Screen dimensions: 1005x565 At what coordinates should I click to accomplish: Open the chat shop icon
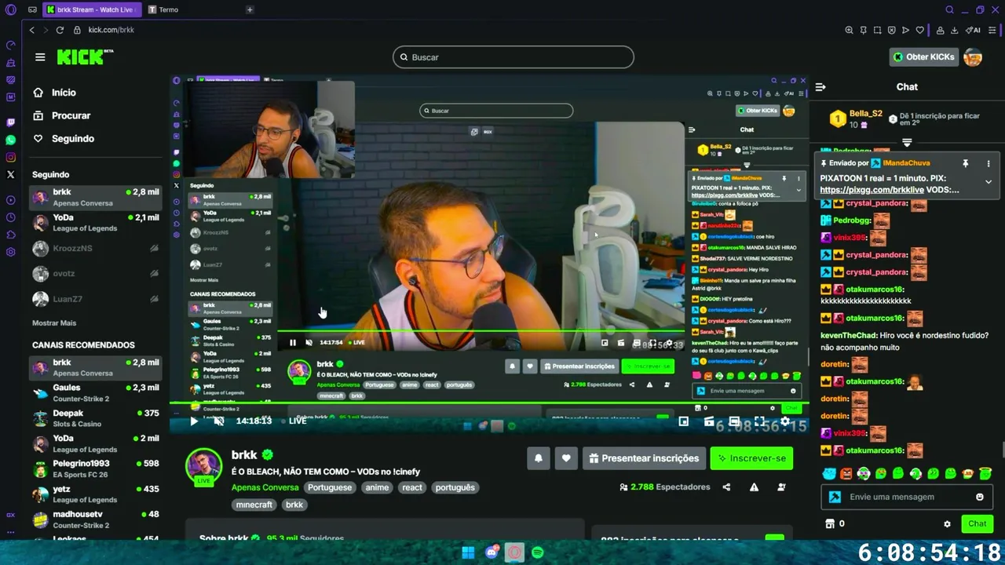[x=829, y=523]
